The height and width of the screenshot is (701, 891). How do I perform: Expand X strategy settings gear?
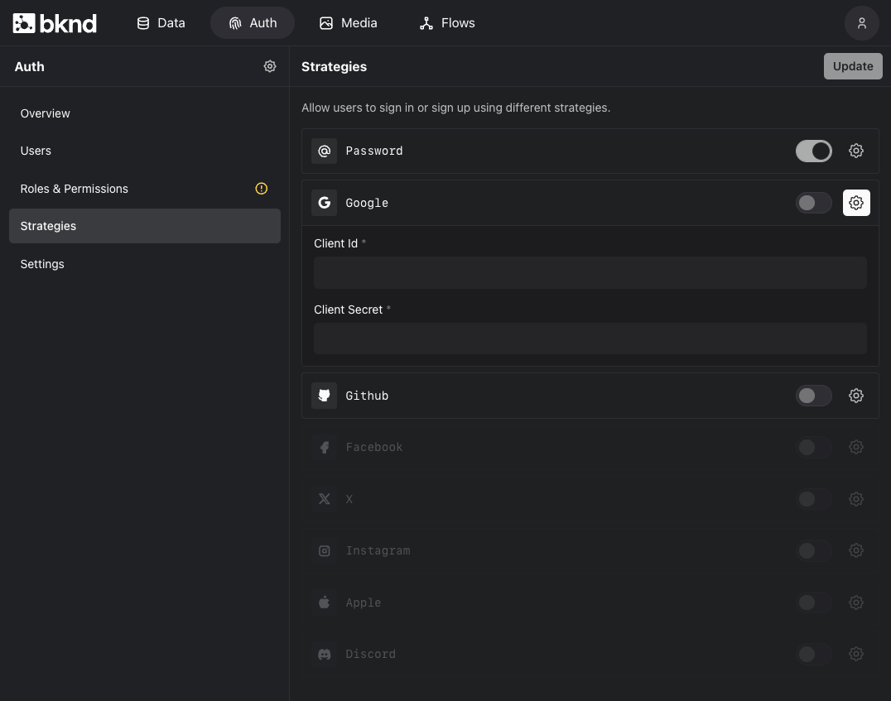855,499
